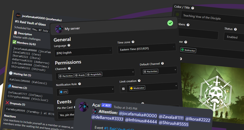Click the #raids channel tag

(x=80, y=75)
